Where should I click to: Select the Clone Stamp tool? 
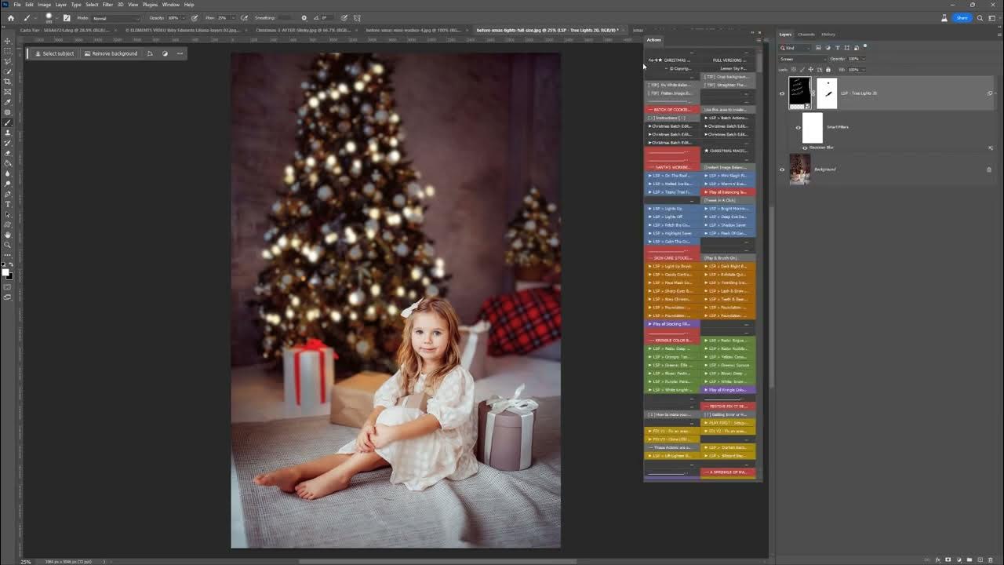pos(7,133)
